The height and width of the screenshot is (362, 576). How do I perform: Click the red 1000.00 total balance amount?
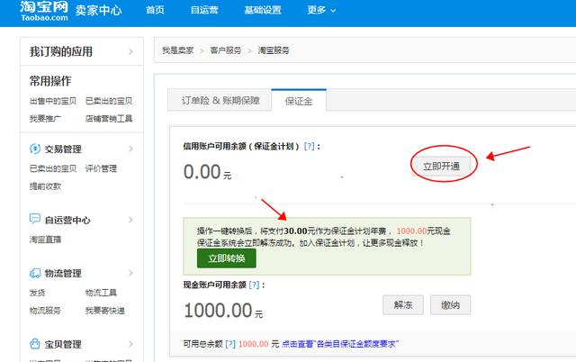(254, 344)
